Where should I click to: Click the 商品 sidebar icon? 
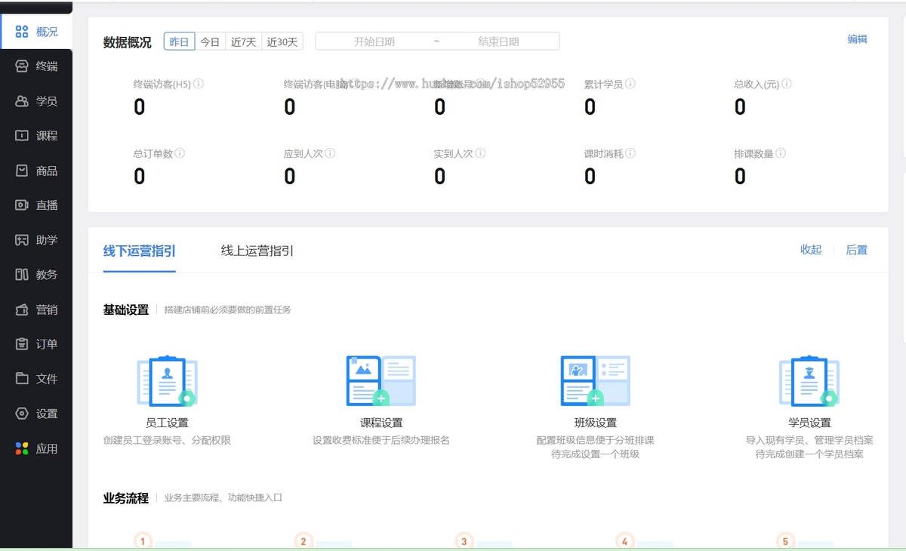click(x=22, y=171)
